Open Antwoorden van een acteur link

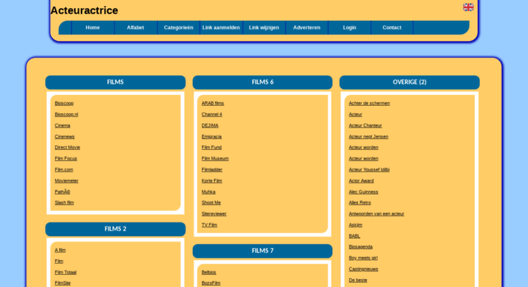tap(376, 214)
